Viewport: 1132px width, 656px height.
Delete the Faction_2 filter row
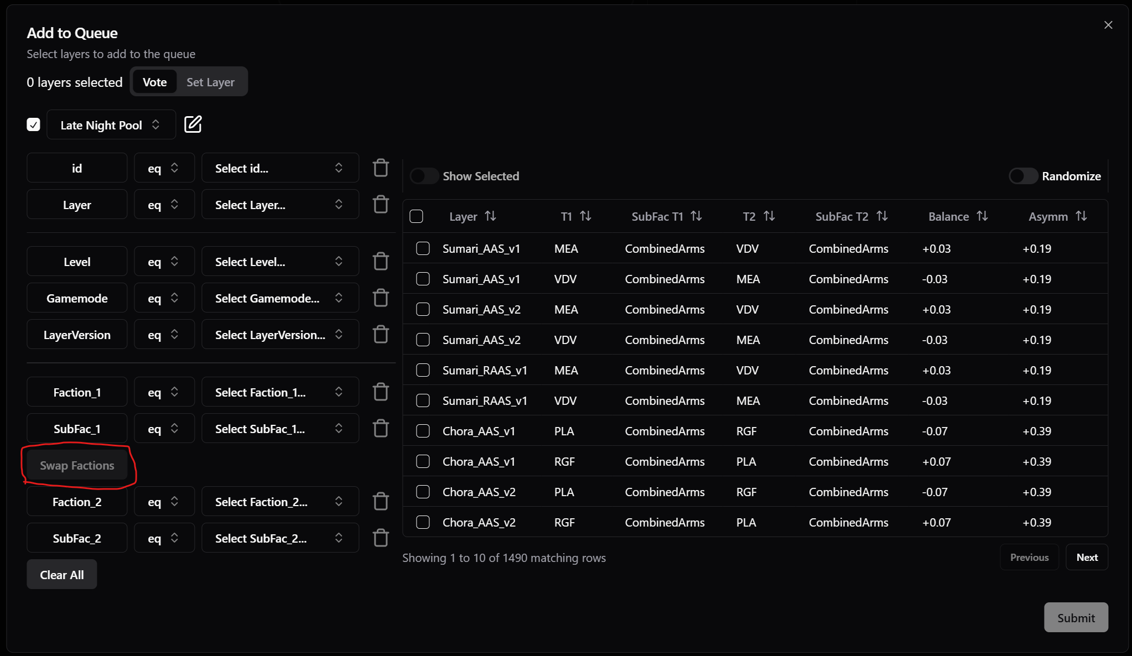[x=381, y=501]
